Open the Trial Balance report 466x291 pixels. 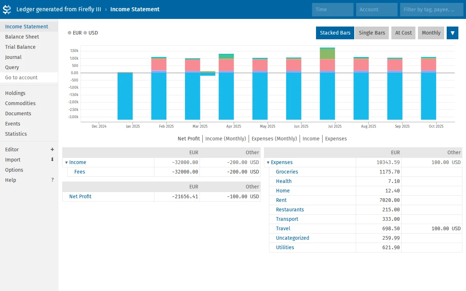coord(29,47)
